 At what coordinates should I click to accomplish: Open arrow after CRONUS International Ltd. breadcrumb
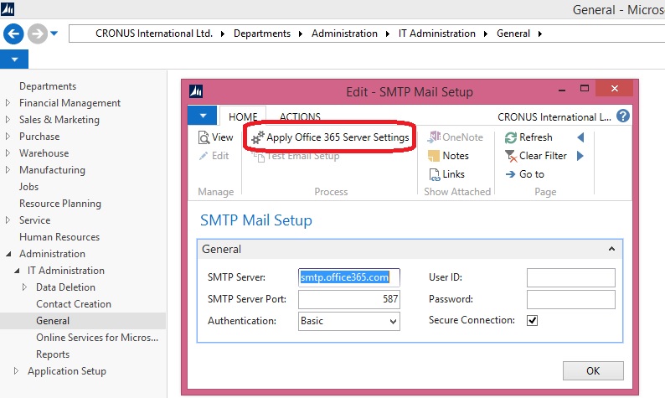point(223,34)
